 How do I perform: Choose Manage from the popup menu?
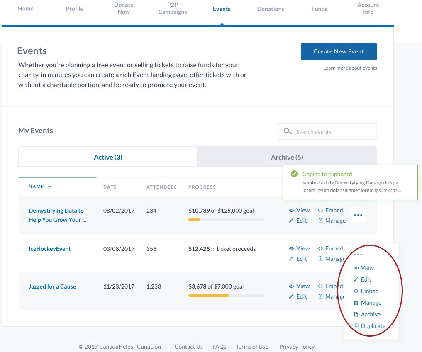[x=371, y=303]
